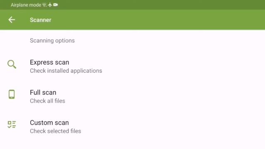This screenshot has height=149, width=265.
Task: Click the 'Scanning options' section header
Action: tap(52, 41)
